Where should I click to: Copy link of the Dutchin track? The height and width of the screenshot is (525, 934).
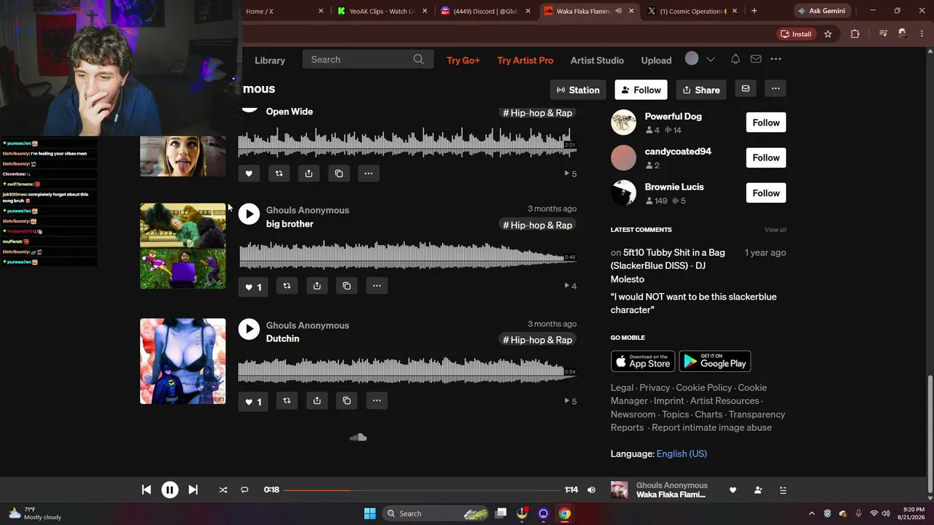[347, 400]
